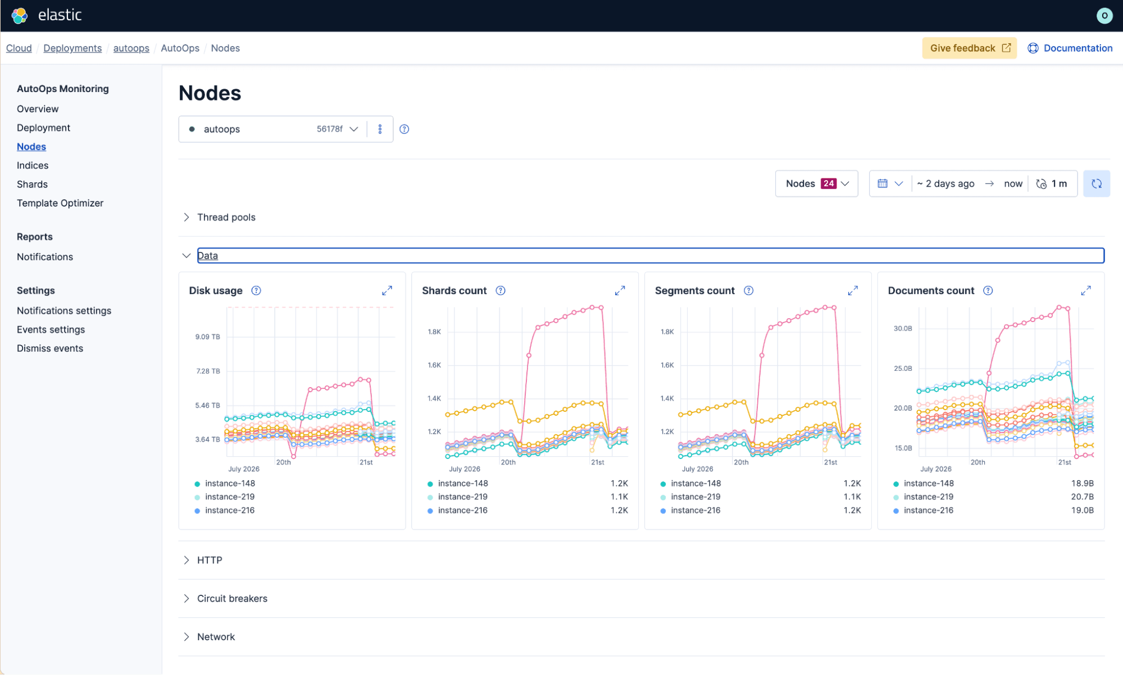Show help for Documents count
The height and width of the screenshot is (675, 1123).
(988, 291)
